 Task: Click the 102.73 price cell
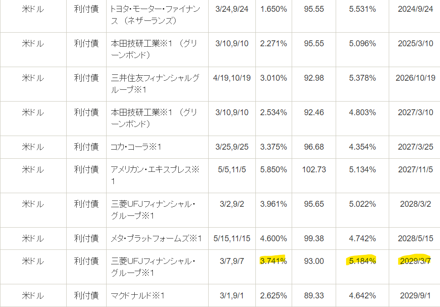click(x=314, y=170)
